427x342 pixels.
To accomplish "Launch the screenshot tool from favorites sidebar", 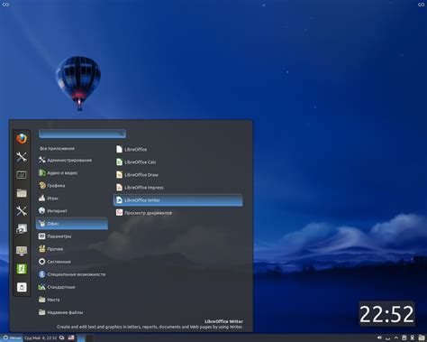I will tap(22, 229).
